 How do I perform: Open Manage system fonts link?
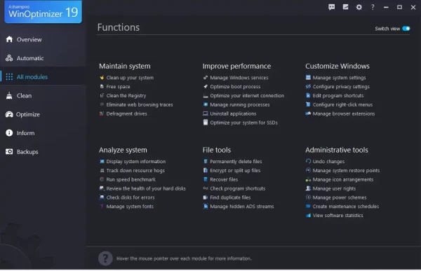(130, 207)
